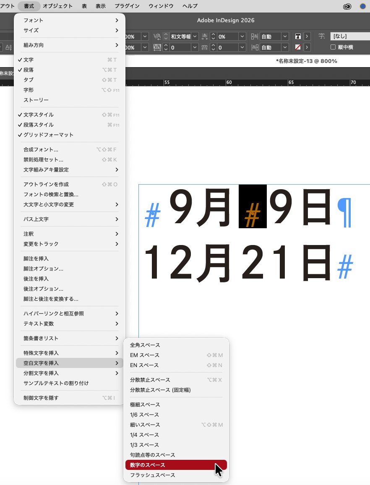Open the stroke color flyout arrow
The image size is (370, 485).
point(307,47)
